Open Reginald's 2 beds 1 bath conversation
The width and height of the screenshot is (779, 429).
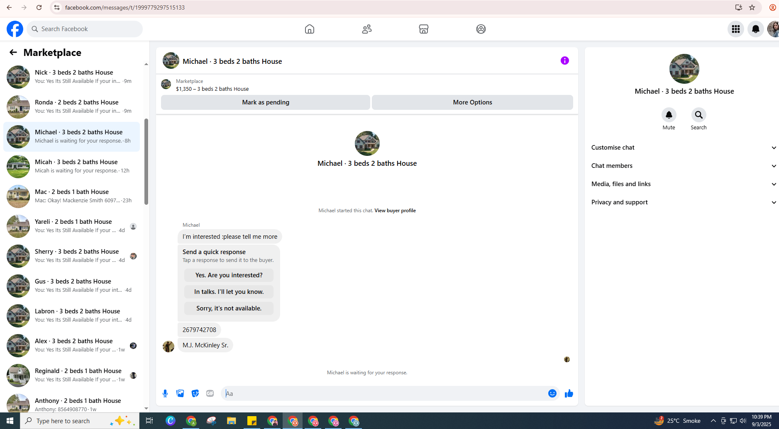(71, 376)
